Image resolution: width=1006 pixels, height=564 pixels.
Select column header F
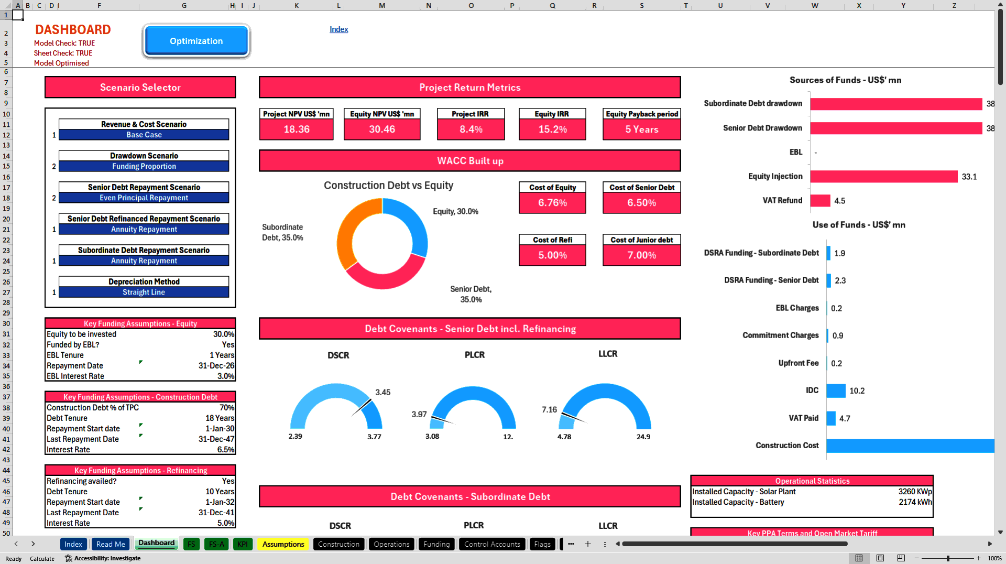[99, 5]
